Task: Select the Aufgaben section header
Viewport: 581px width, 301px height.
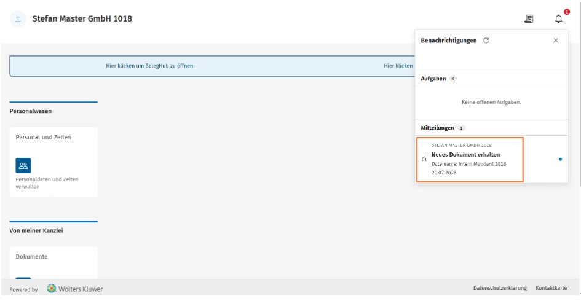Action: tap(433, 79)
